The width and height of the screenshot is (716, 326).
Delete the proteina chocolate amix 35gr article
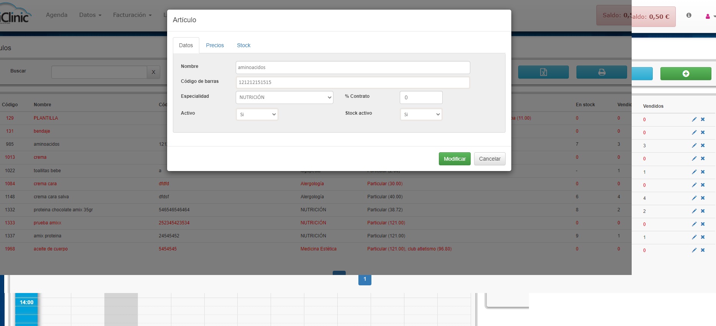tap(703, 211)
